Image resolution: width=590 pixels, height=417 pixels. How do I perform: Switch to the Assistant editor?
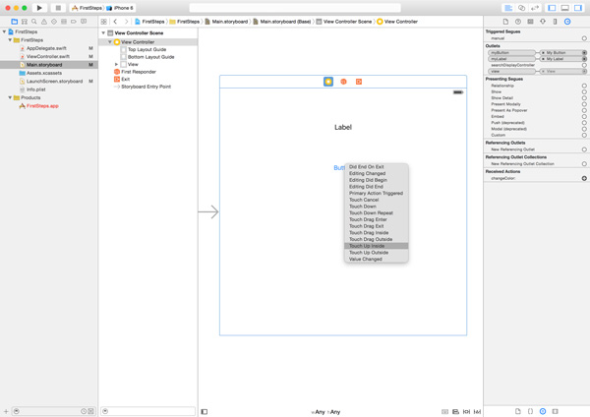(522, 8)
